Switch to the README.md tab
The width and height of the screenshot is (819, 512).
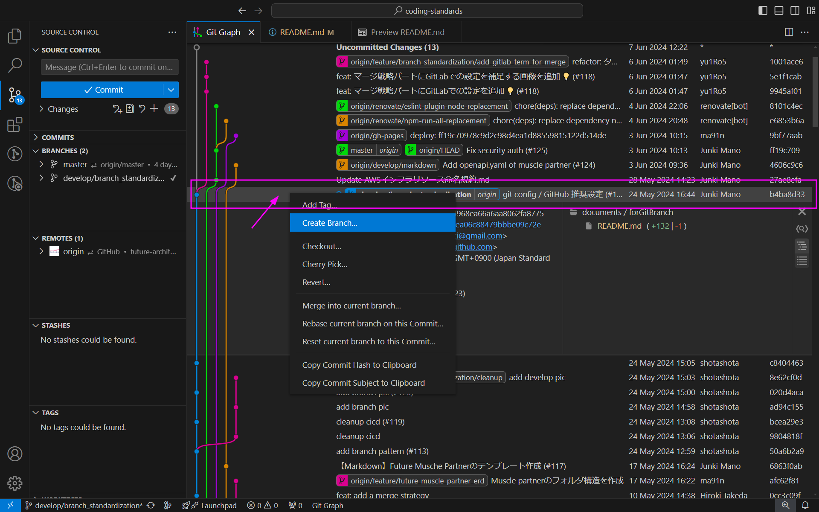point(306,32)
